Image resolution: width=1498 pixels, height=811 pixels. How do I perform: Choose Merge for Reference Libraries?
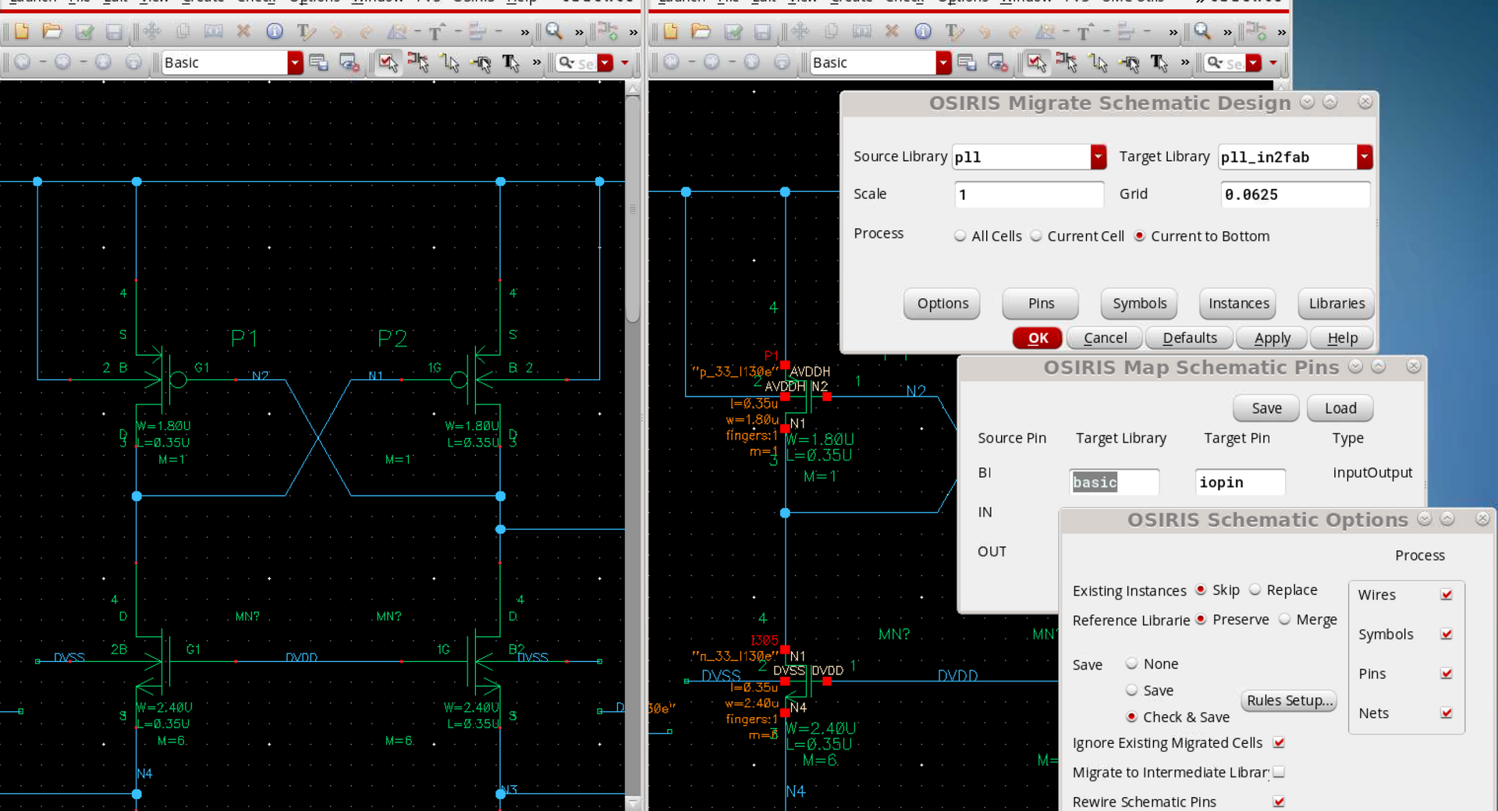point(1284,619)
